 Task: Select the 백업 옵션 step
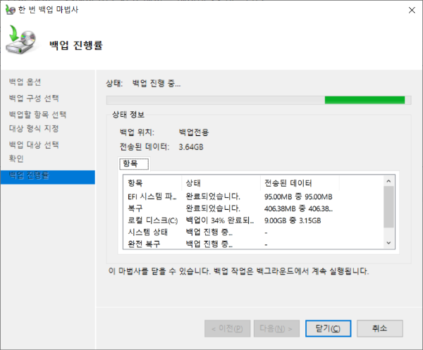point(25,82)
